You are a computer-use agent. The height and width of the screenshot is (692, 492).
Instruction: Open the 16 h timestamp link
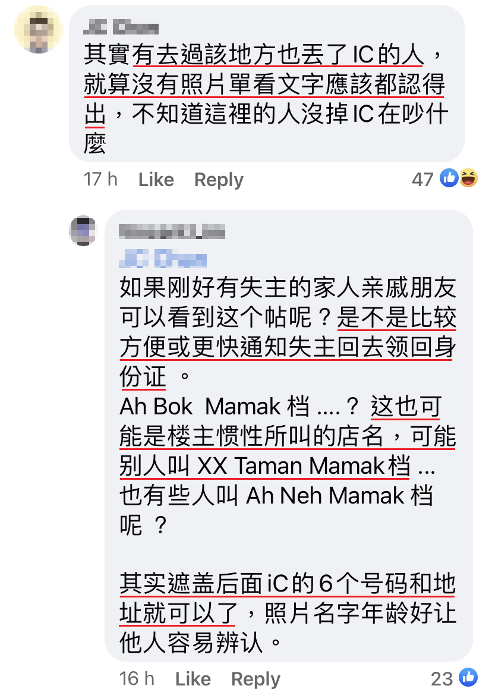point(137,679)
